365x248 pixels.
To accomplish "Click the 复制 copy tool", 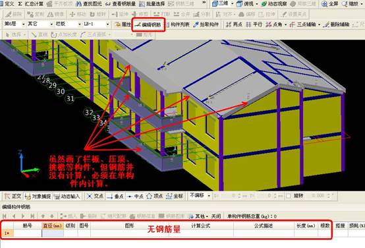I will (35, 15).
